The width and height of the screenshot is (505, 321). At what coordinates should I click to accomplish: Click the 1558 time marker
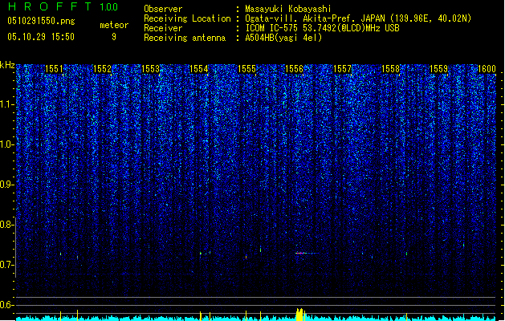coord(390,69)
